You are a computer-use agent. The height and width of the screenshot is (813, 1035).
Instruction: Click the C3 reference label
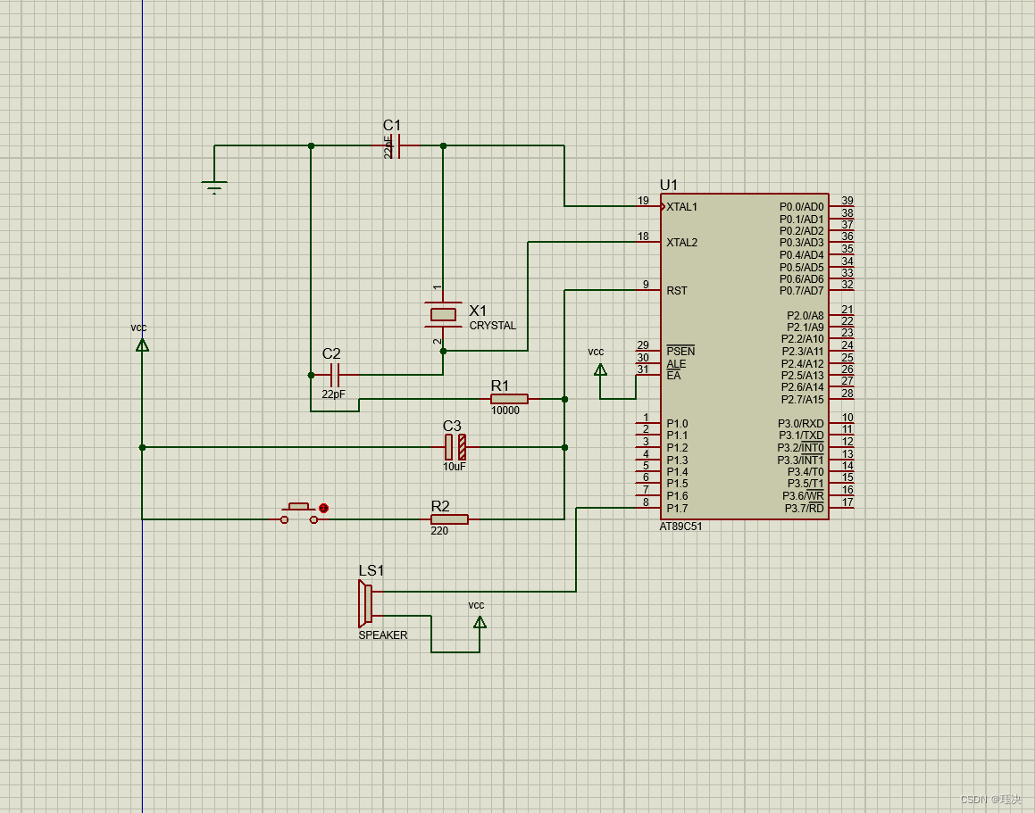click(452, 426)
